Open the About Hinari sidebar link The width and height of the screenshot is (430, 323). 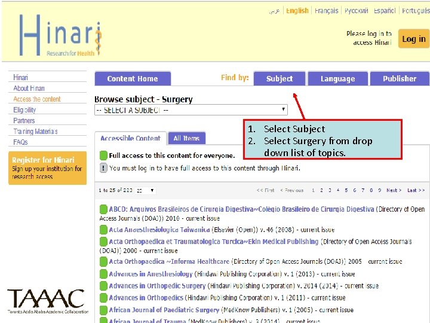(x=29, y=88)
